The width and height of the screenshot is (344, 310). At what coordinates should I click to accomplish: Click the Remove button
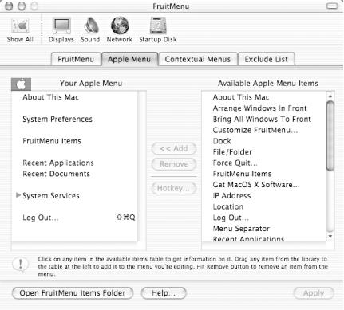click(174, 164)
